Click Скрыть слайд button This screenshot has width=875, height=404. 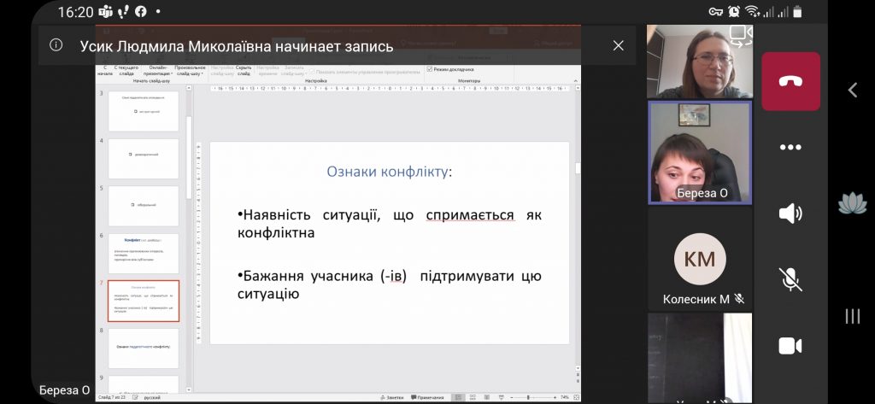coord(244,70)
